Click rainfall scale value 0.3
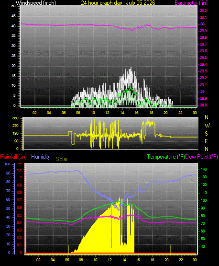219x266 pixels. coord(20,230)
